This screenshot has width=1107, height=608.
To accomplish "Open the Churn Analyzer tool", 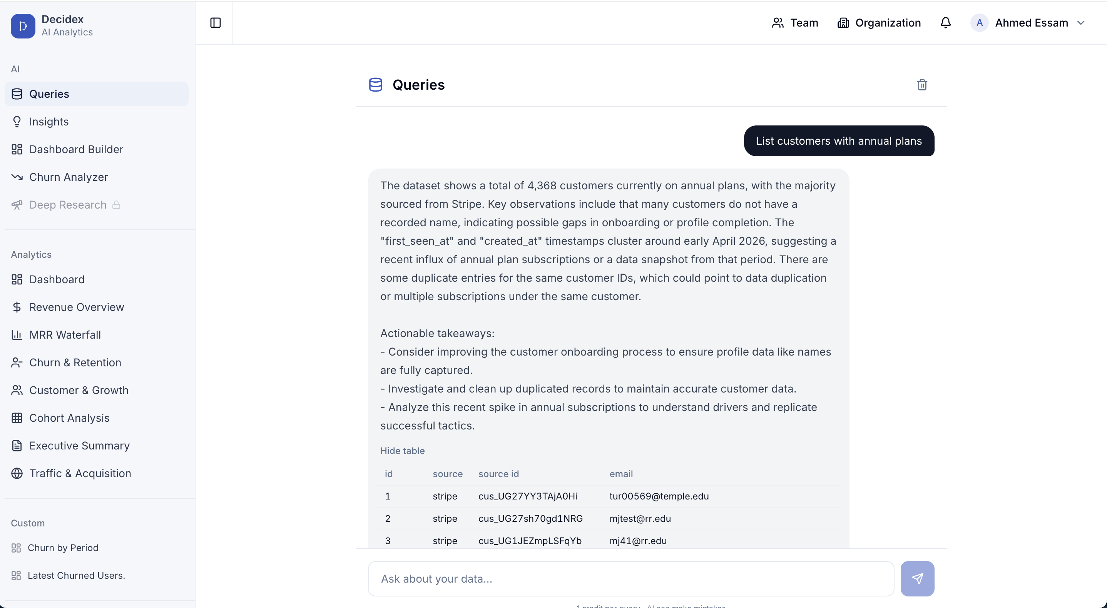I will tap(69, 177).
